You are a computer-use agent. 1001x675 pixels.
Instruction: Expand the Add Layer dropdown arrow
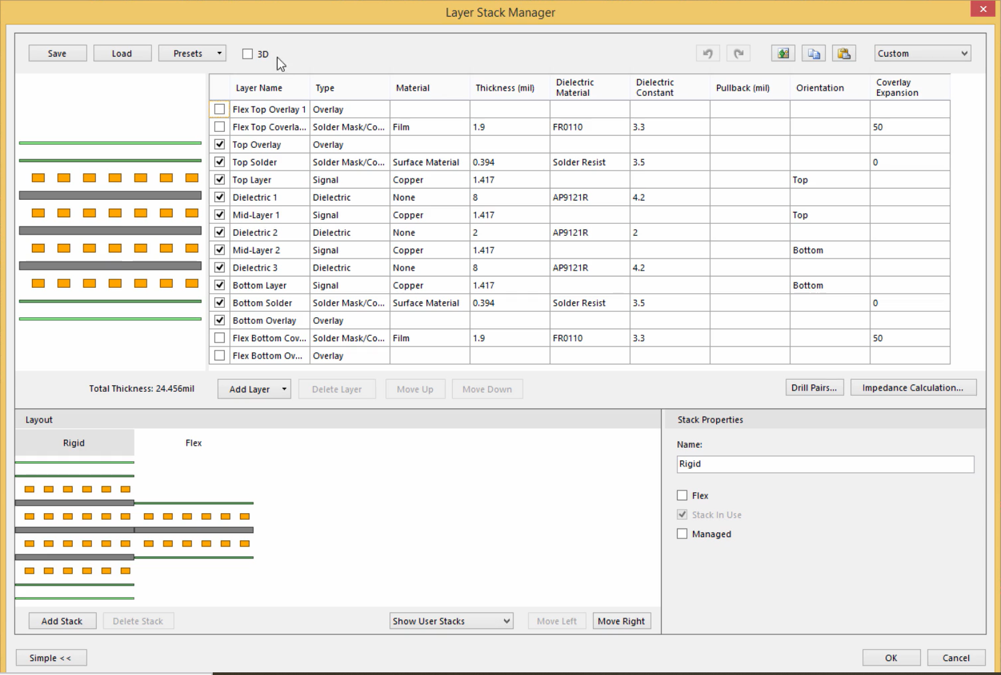[284, 389]
